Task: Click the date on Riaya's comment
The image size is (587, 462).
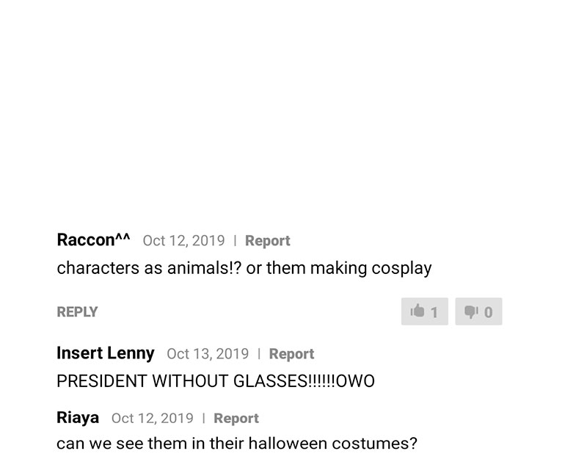Action: (x=152, y=419)
